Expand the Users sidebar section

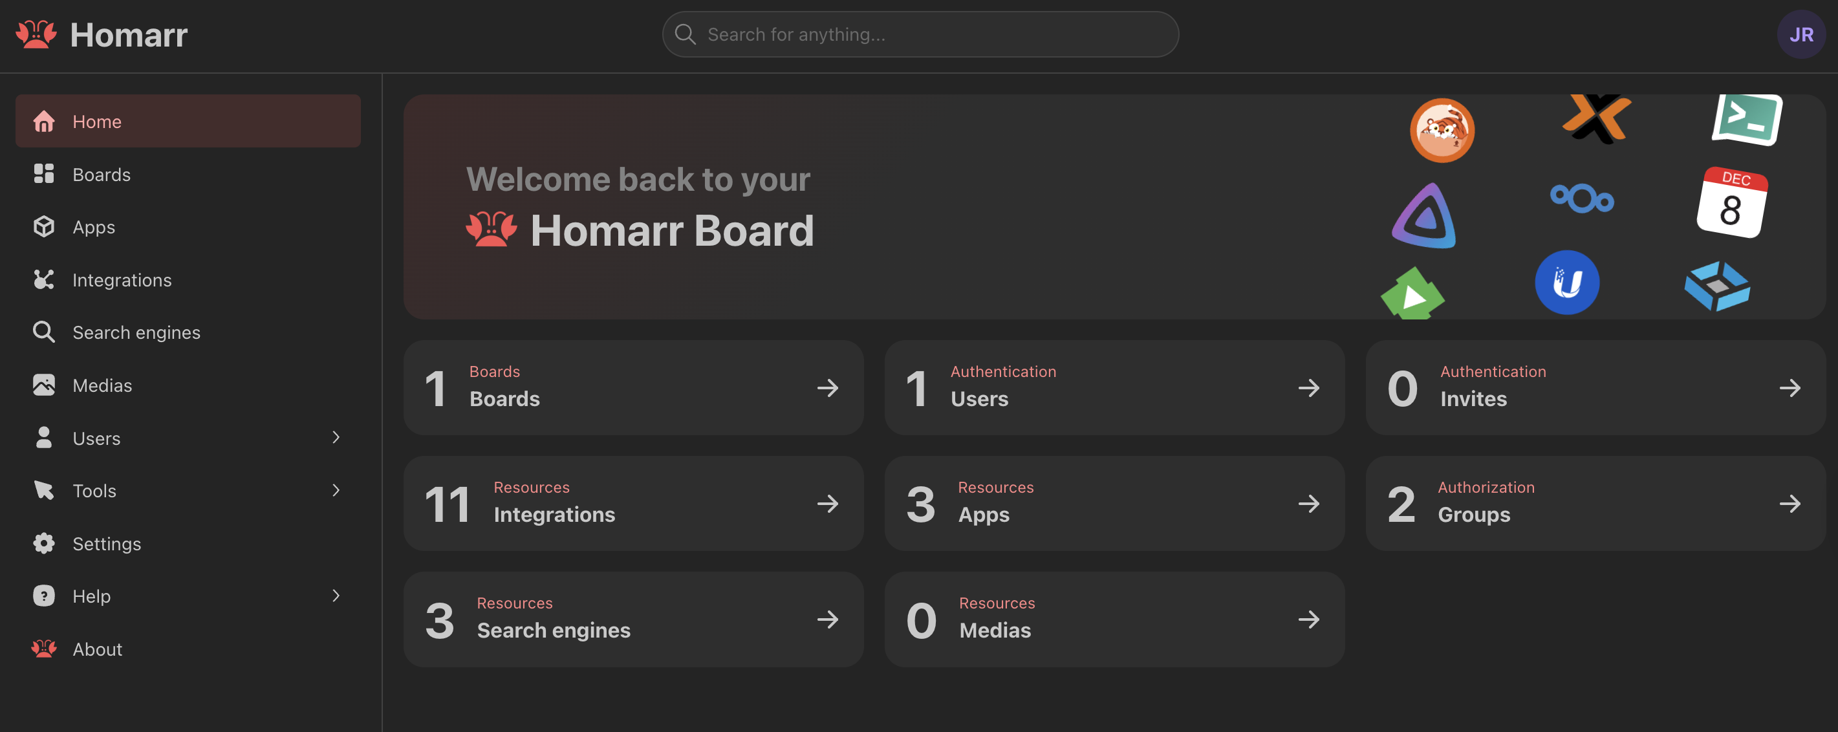[x=336, y=437]
